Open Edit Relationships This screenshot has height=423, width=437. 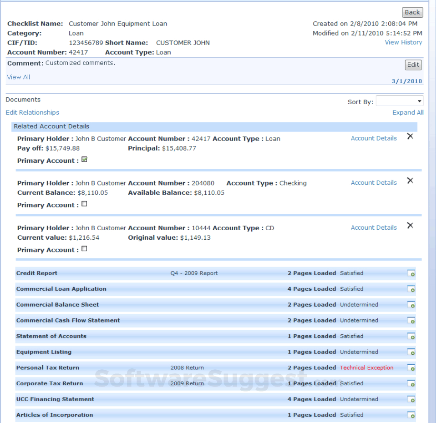32,112
